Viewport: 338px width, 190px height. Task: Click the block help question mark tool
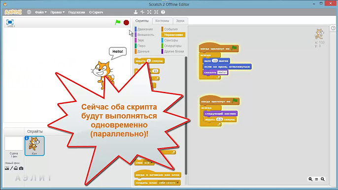tap(163, 12)
